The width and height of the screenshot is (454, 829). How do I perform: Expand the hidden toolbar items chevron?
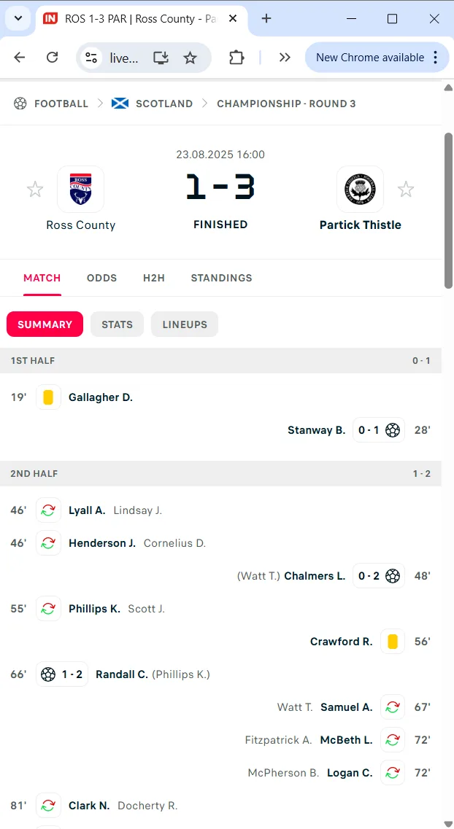285,58
